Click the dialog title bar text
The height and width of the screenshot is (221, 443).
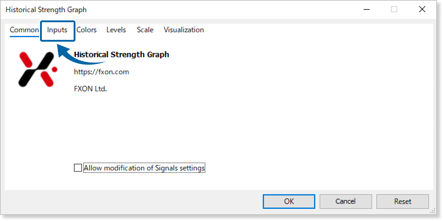coord(46,9)
